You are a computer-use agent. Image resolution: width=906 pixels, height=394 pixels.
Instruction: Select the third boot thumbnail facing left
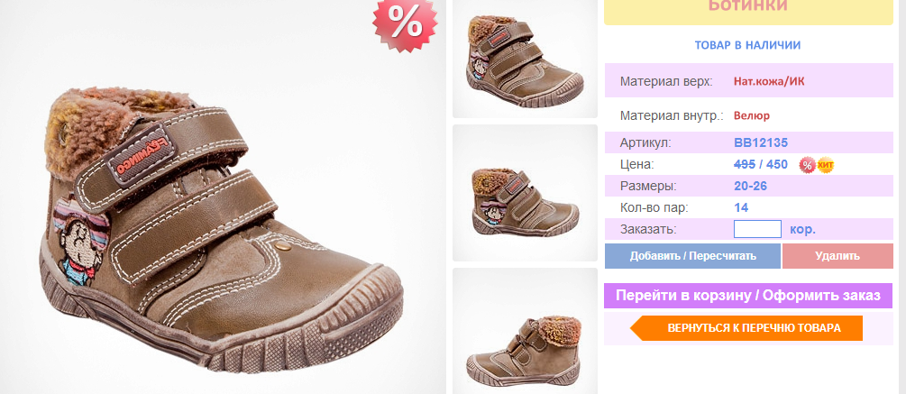525,331
